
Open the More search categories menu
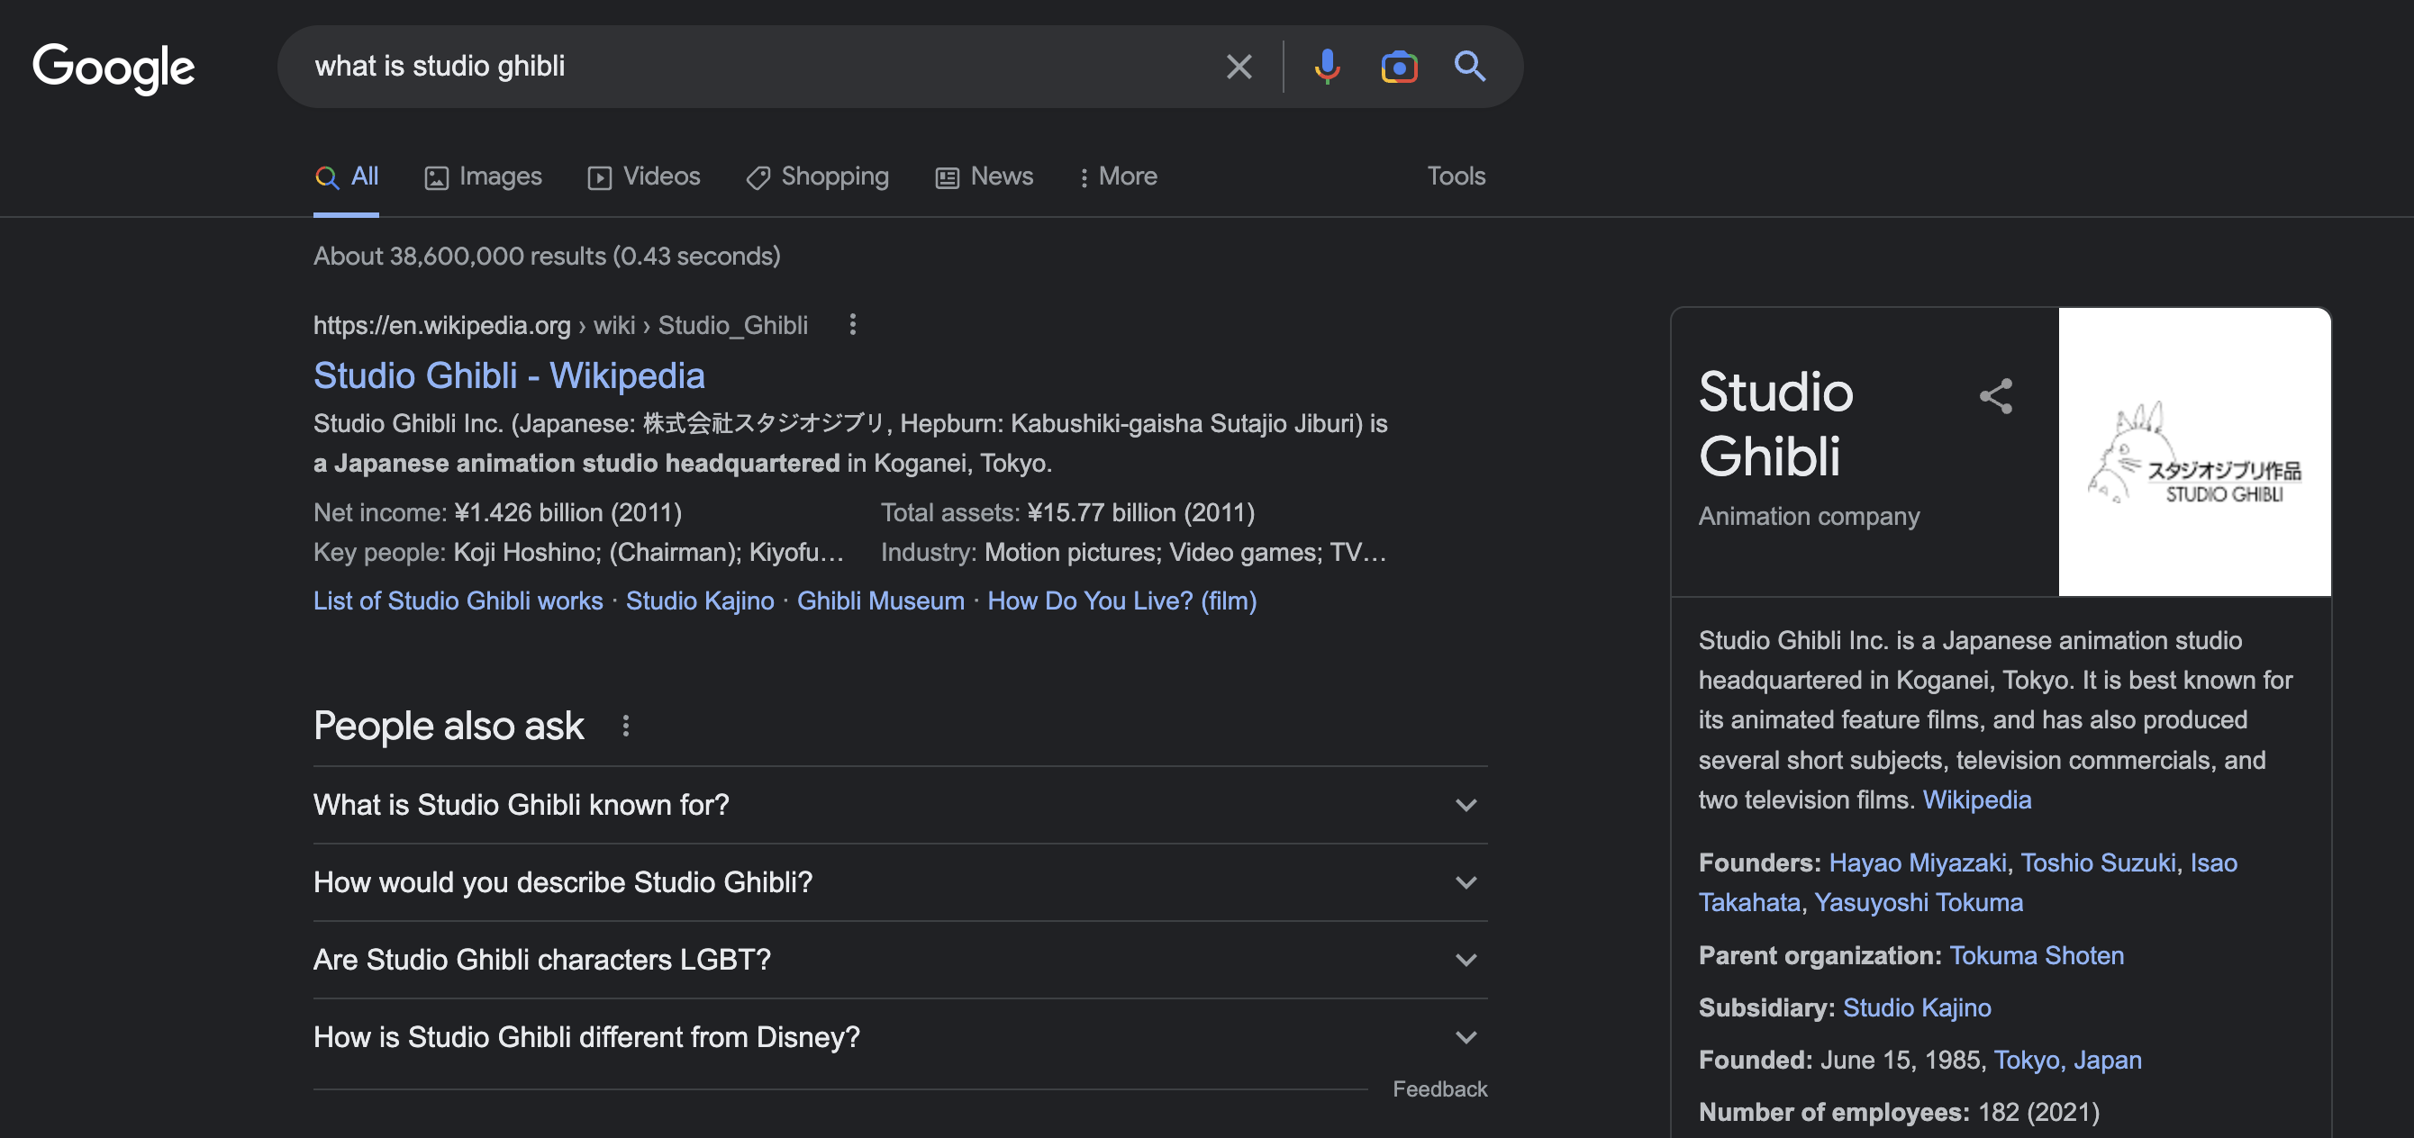(1118, 176)
